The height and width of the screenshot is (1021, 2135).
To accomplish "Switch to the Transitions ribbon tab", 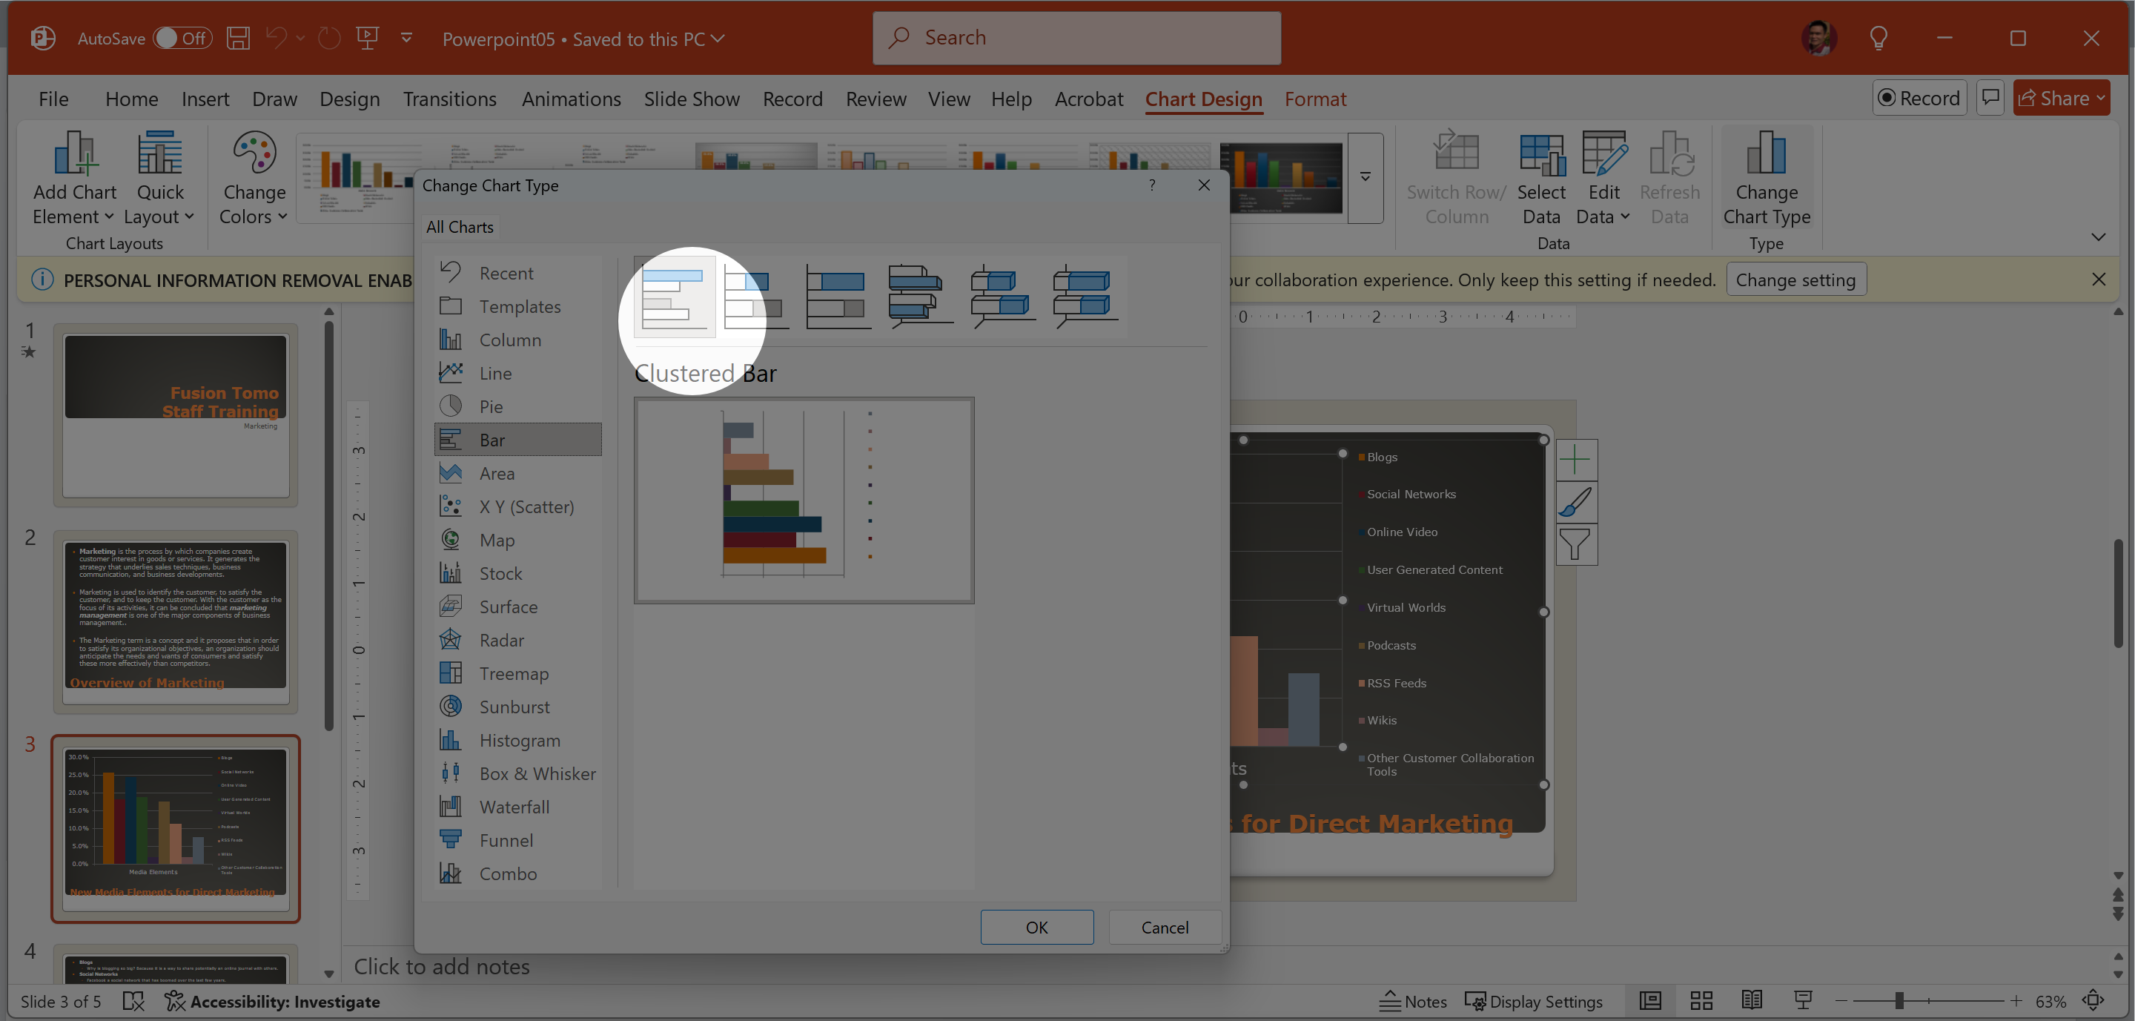I will point(449,99).
